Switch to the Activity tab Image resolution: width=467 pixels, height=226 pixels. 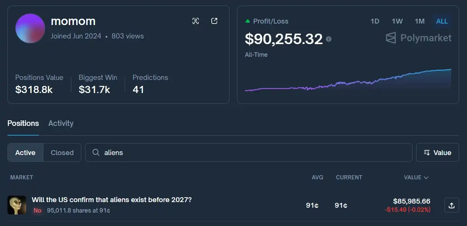[60, 123]
